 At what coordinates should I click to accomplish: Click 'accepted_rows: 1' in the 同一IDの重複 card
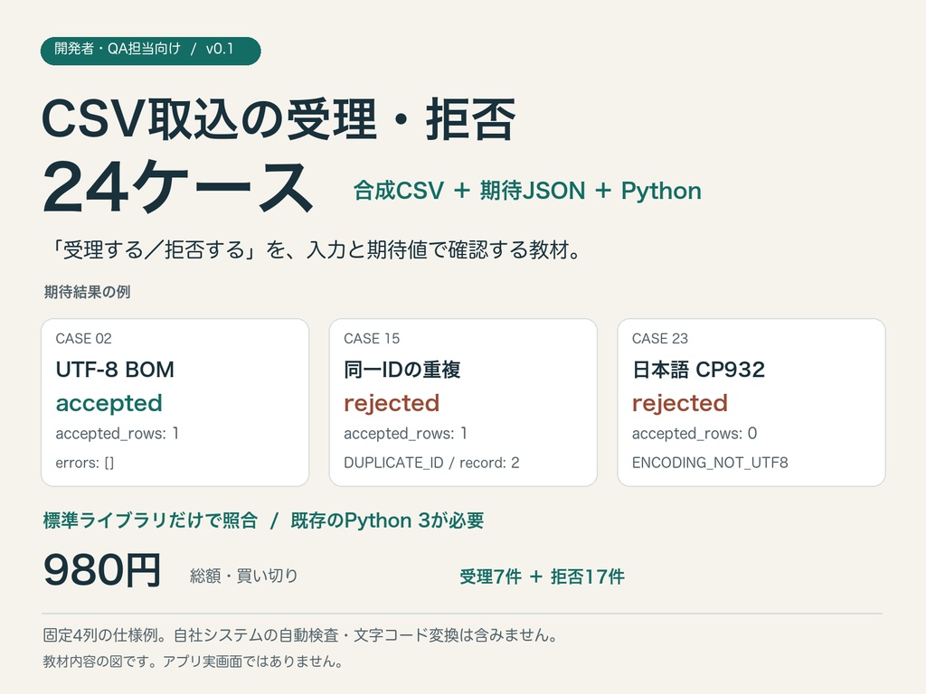point(405,434)
